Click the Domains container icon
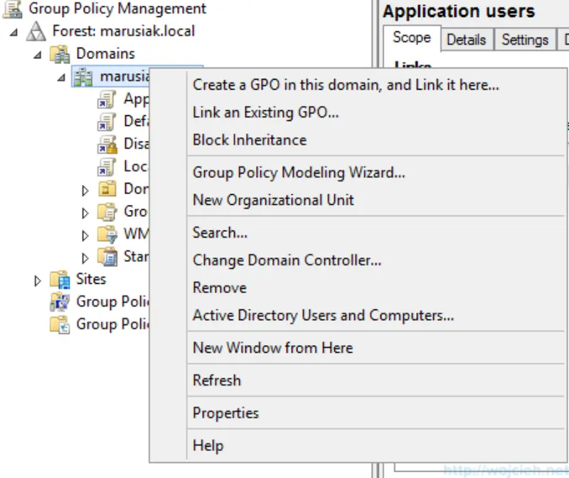This screenshot has width=569, height=478. click(58, 53)
